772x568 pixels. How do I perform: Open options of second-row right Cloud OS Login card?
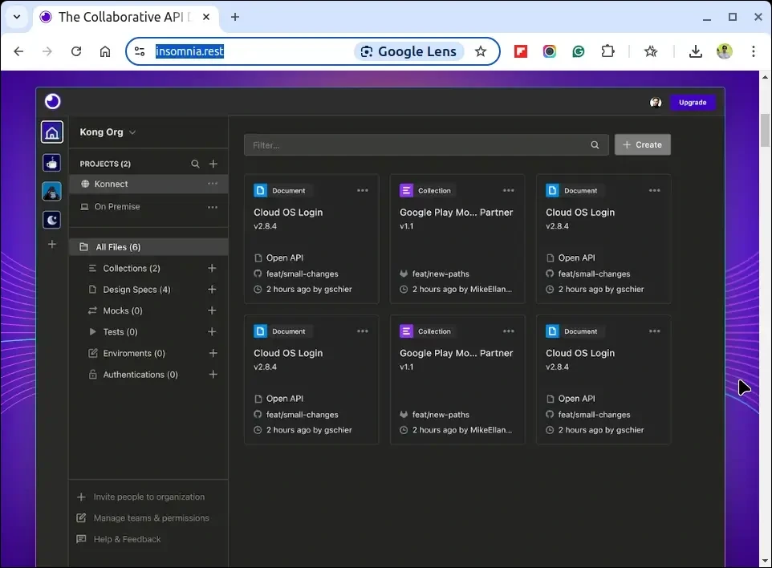click(x=654, y=331)
